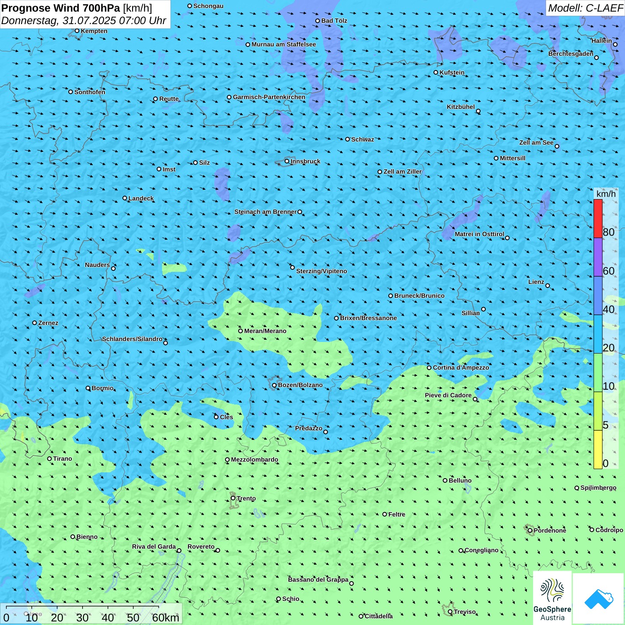This screenshot has width=625, height=625.
Task: Click the Garmisch-Partenkirchen label
Action: click(269, 97)
